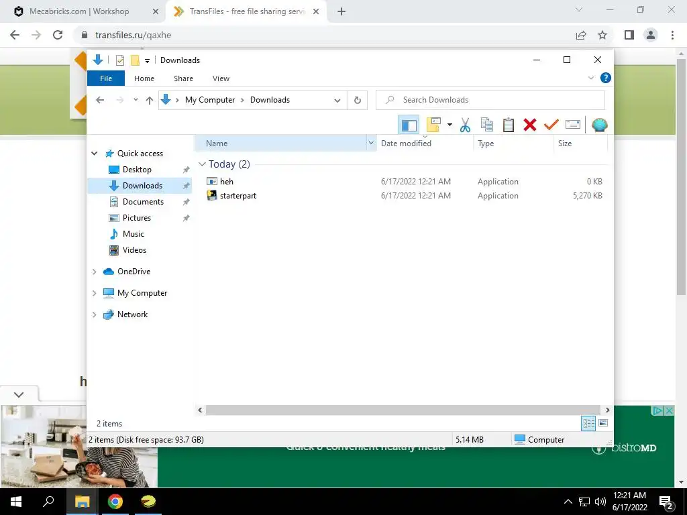Sort files by Name column header
The width and height of the screenshot is (687, 515).
[x=280, y=144]
